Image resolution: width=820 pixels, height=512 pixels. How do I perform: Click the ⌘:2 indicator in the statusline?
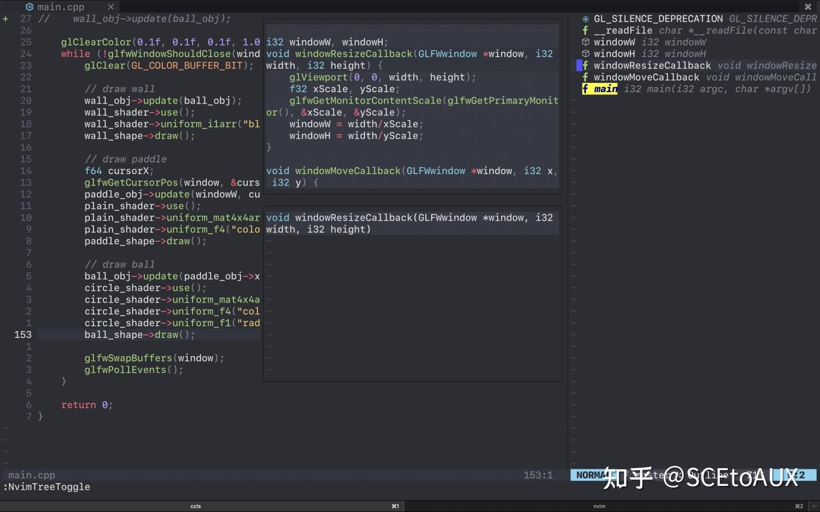796,475
